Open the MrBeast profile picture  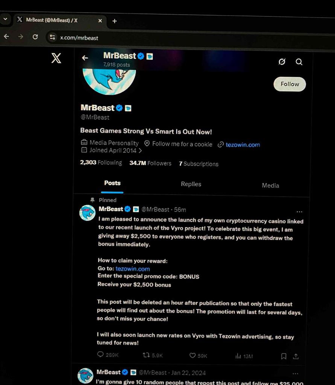[109, 81]
